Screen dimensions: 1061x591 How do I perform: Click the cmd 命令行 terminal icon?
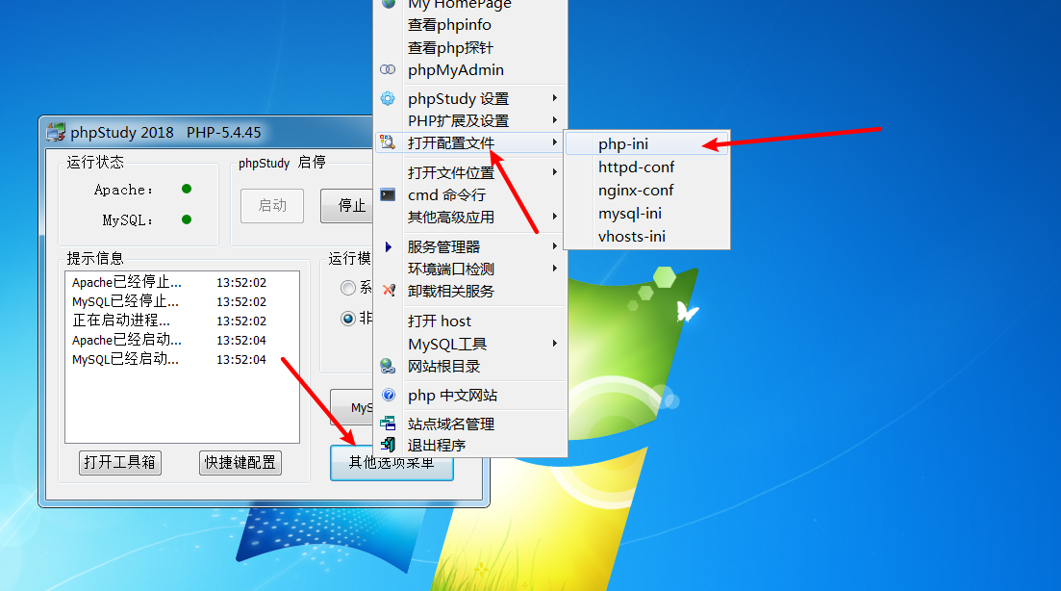click(x=388, y=195)
